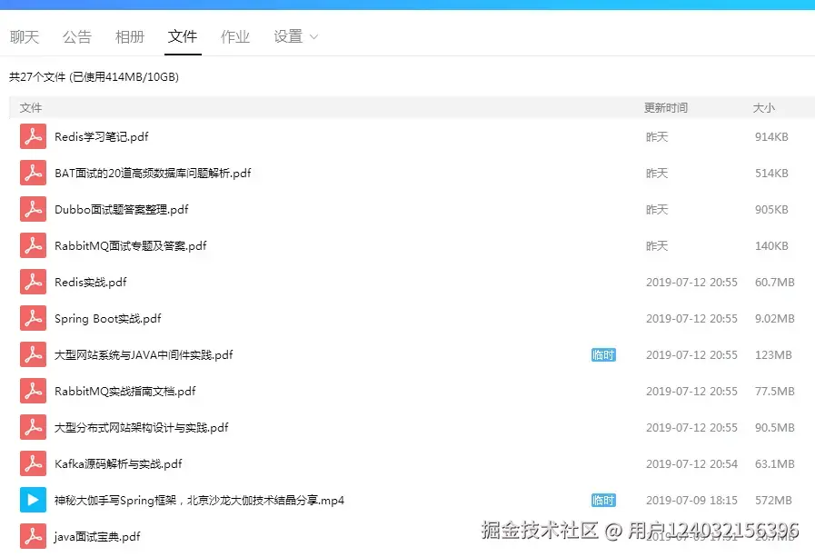815x557 pixels.
Task: Click update time of Spring Boot实战.pdf row
Action: [691, 319]
